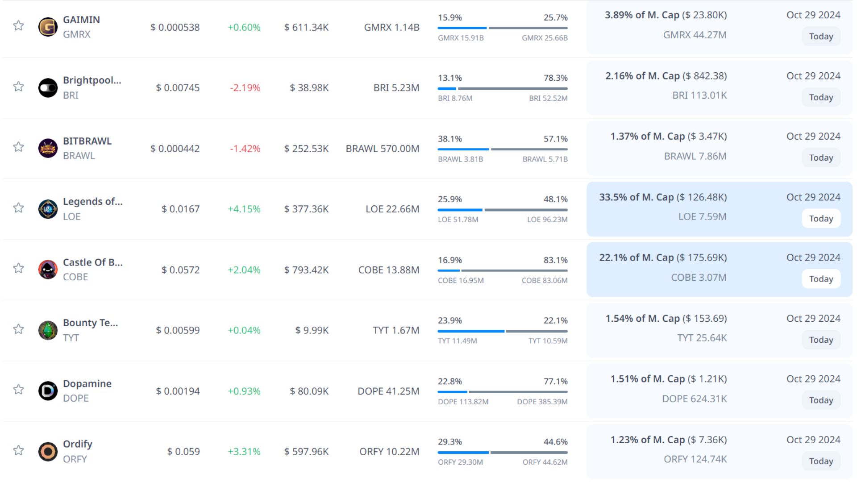Screen dimensions: 857x482
Task: Click the Today badge for LOE unlock
Action: click(x=821, y=219)
